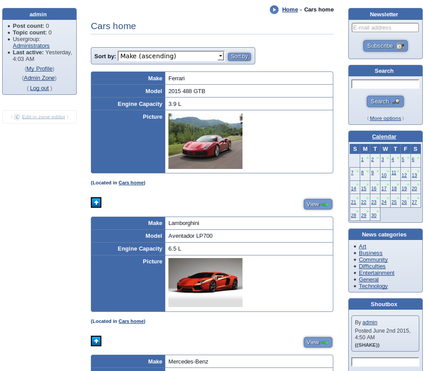Click the Mercedes-Benz make value
This screenshot has height=371, width=425.
[188, 362]
